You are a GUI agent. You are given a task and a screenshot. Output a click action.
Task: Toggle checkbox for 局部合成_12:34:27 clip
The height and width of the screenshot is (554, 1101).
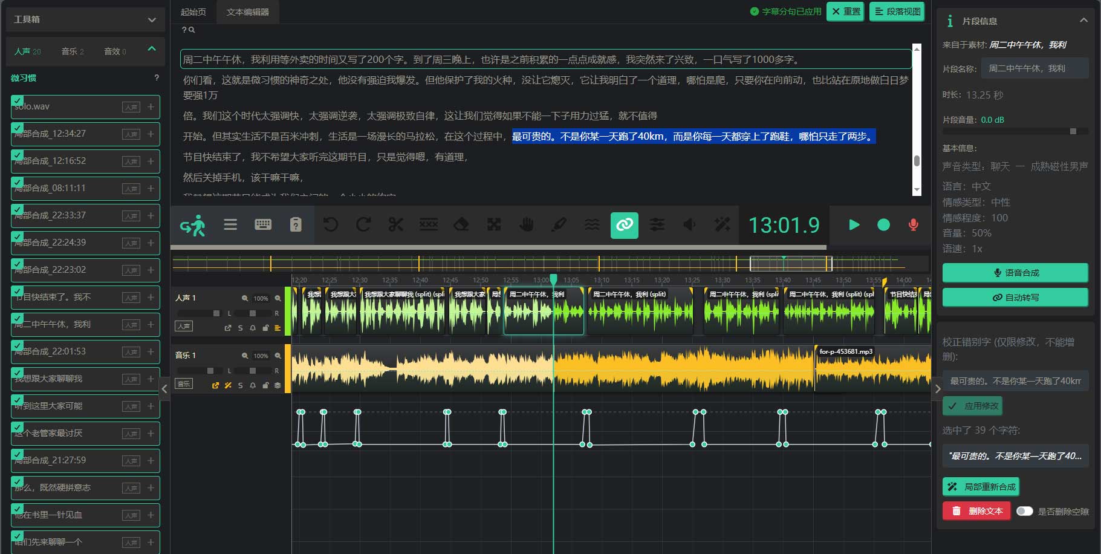click(x=18, y=128)
